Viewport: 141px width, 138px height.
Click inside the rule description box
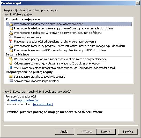pyautogui.click(x=69, y=108)
